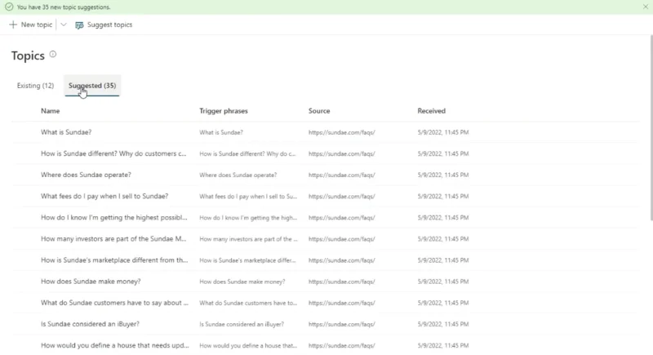The height and width of the screenshot is (355, 653).
Task: Click trigger phrase 'How does Sundae make money?'
Action: click(242, 282)
